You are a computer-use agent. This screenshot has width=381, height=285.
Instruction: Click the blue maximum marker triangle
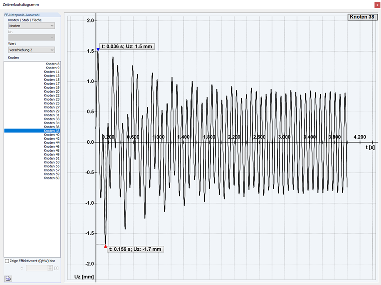tap(98, 49)
